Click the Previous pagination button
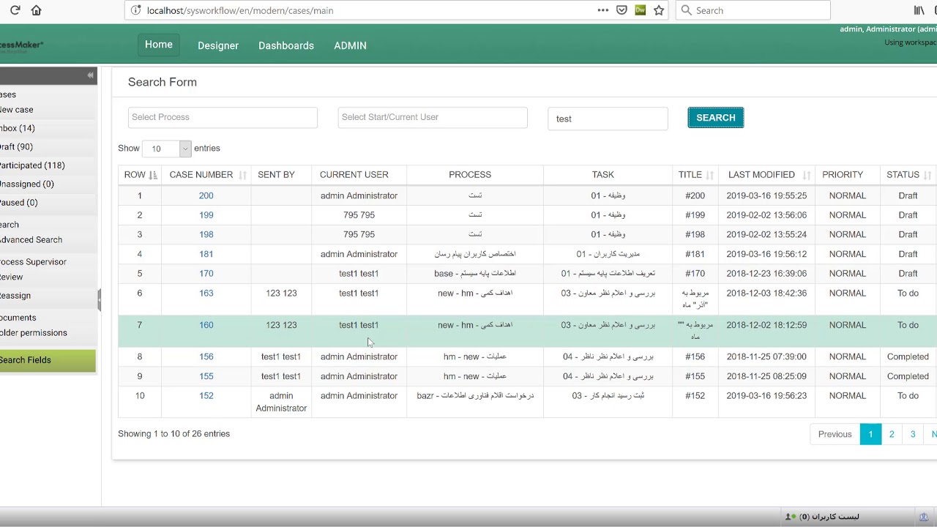 tap(835, 434)
